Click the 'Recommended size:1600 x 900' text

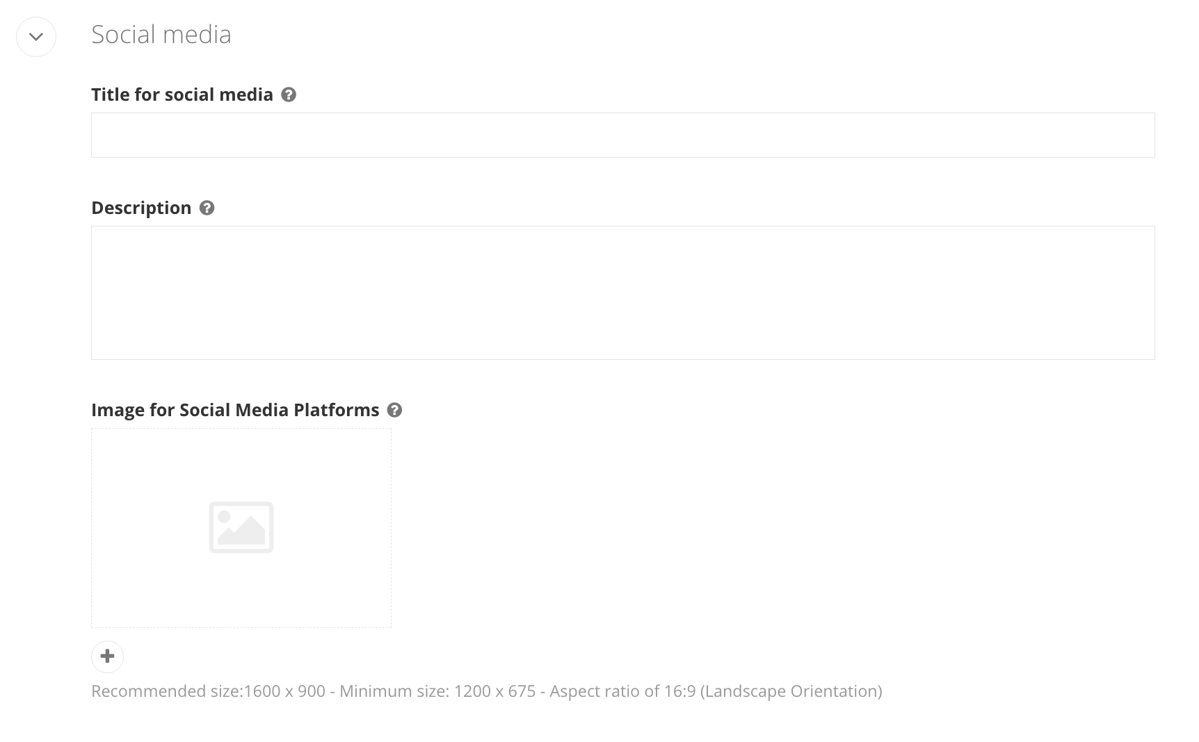pyautogui.click(x=208, y=691)
